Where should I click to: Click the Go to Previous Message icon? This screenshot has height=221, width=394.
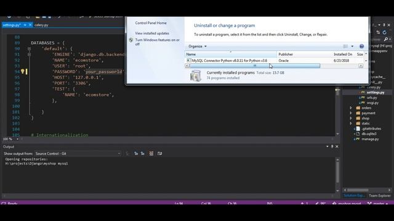tap(136, 153)
